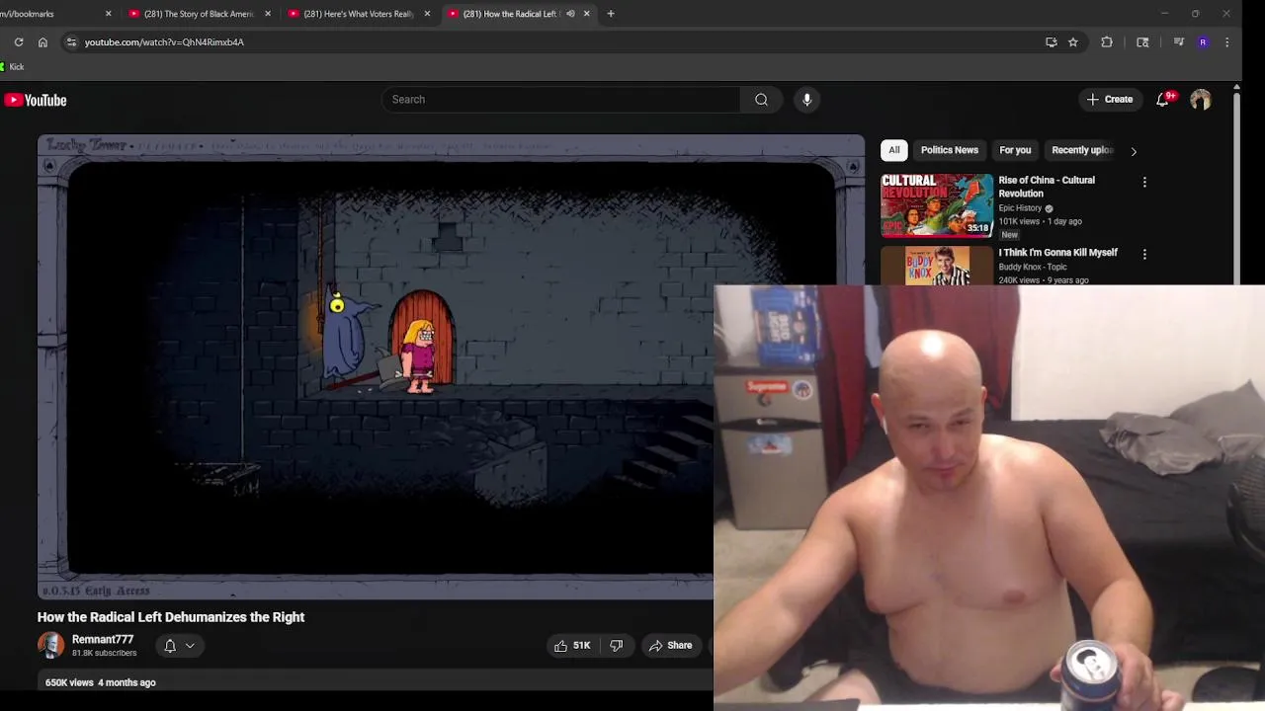Click the Create button

[x=1110, y=100]
